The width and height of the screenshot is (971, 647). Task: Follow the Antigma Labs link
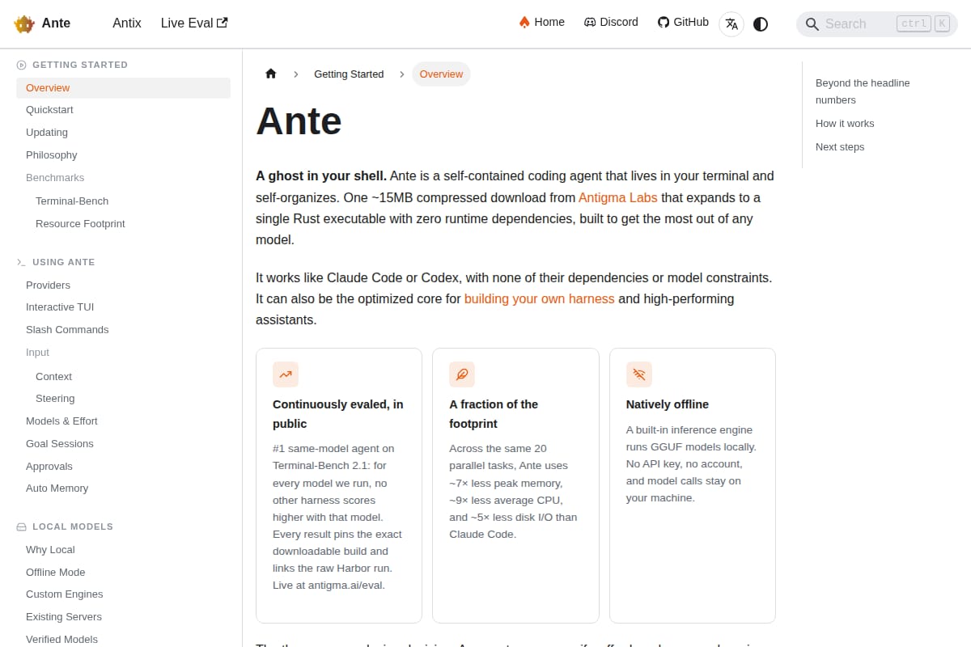click(618, 197)
